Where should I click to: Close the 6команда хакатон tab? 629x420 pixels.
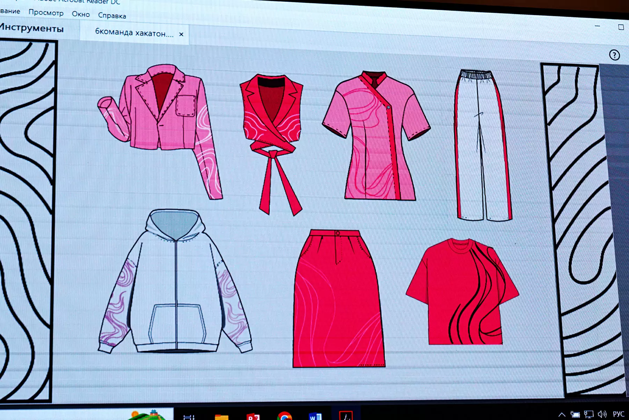point(181,34)
